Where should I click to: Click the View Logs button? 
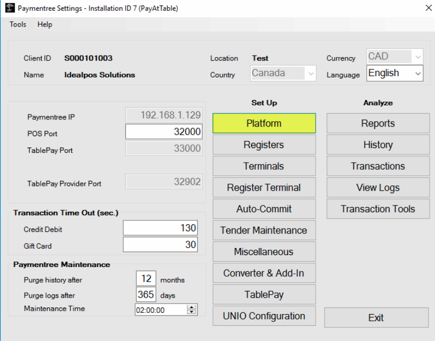(378, 188)
